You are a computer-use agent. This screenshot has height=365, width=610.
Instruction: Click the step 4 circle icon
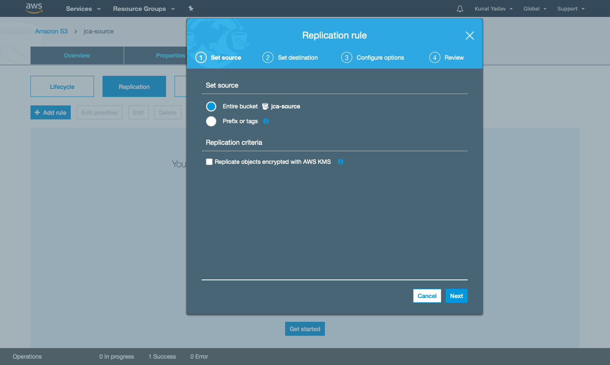[x=435, y=58]
